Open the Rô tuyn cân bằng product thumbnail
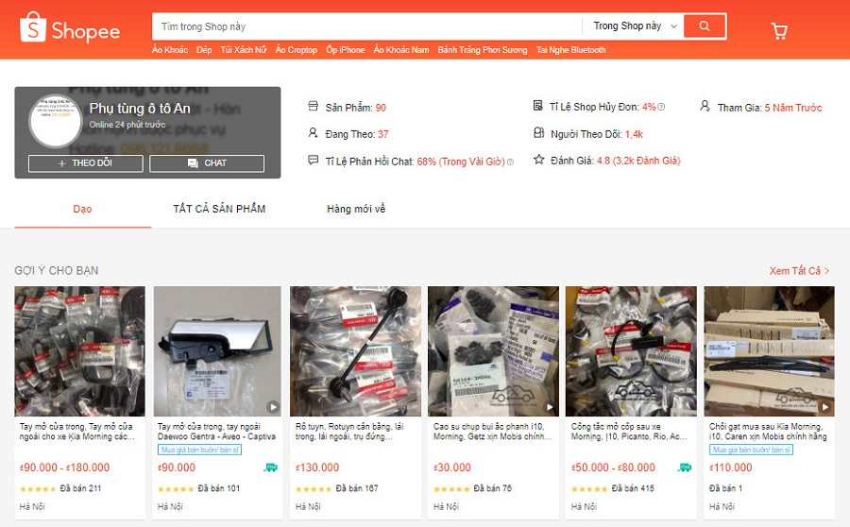This screenshot has width=850, height=527. pyautogui.click(x=356, y=351)
